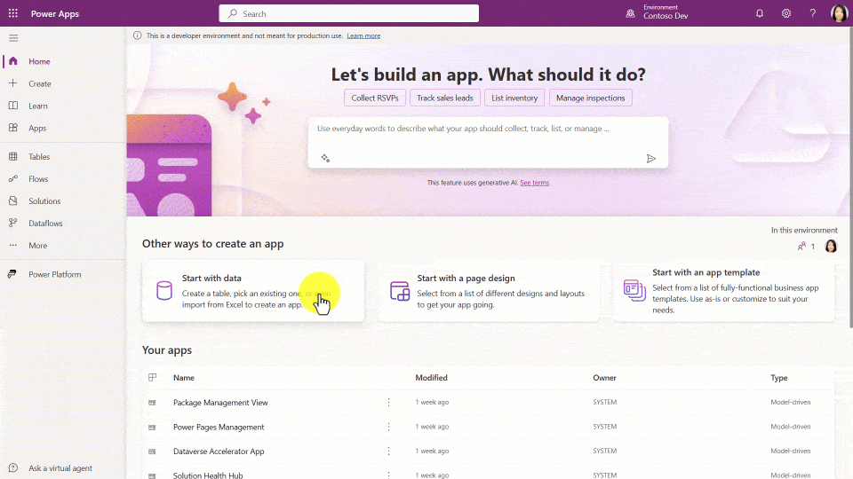Select the List inventory suggestion
Screen dimensions: 853x479
coord(514,98)
